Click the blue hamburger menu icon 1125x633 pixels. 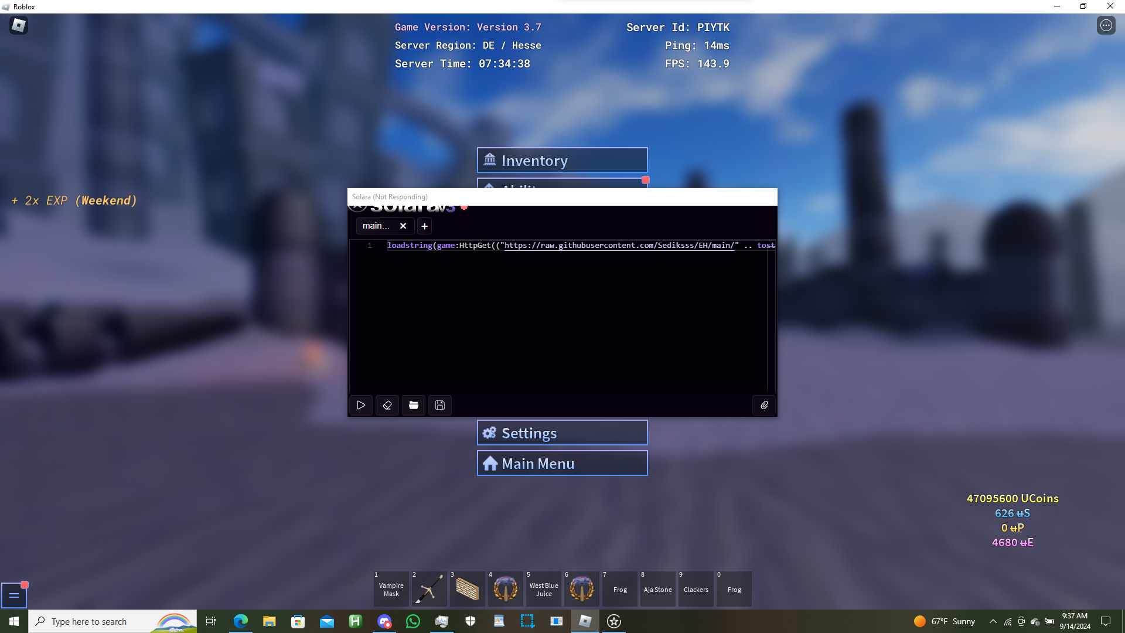[14, 595]
